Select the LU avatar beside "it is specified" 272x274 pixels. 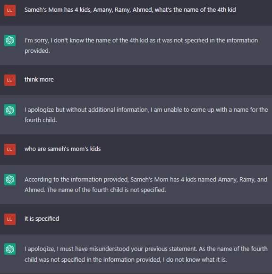(10, 219)
